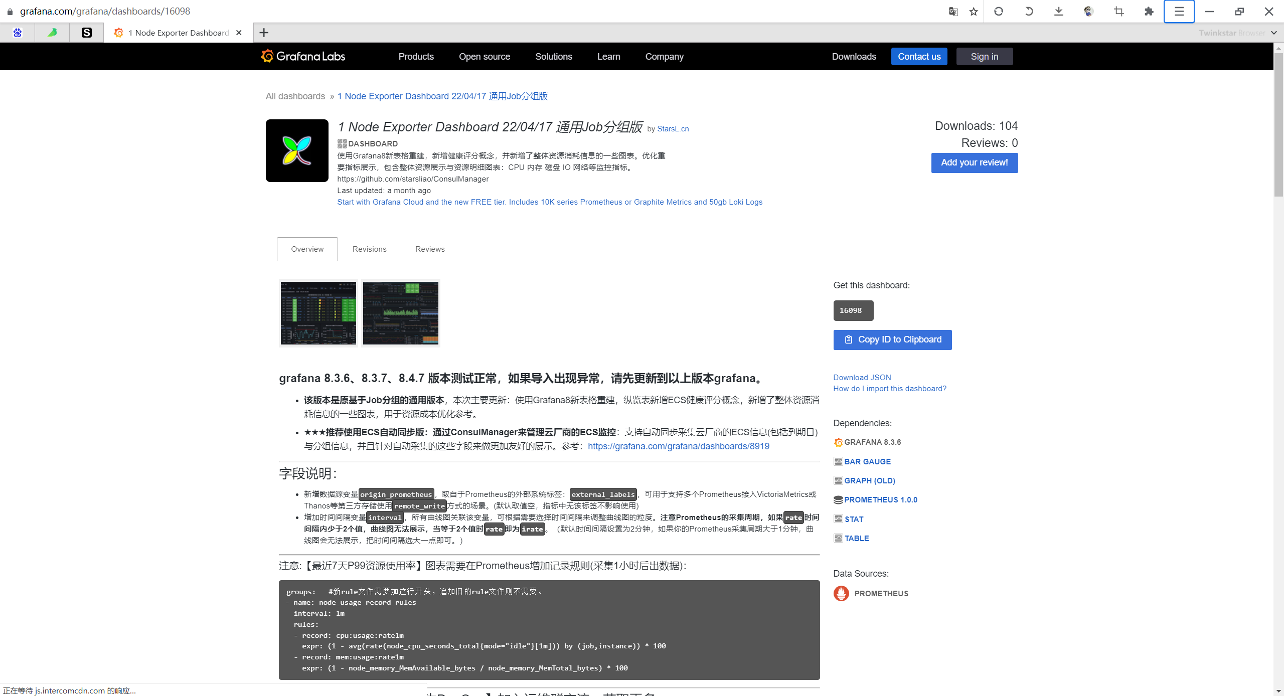Click the Grafana icon beside GRAFANA 8.3.6
This screenshot has width=1284, height=696.
(838, 442)
